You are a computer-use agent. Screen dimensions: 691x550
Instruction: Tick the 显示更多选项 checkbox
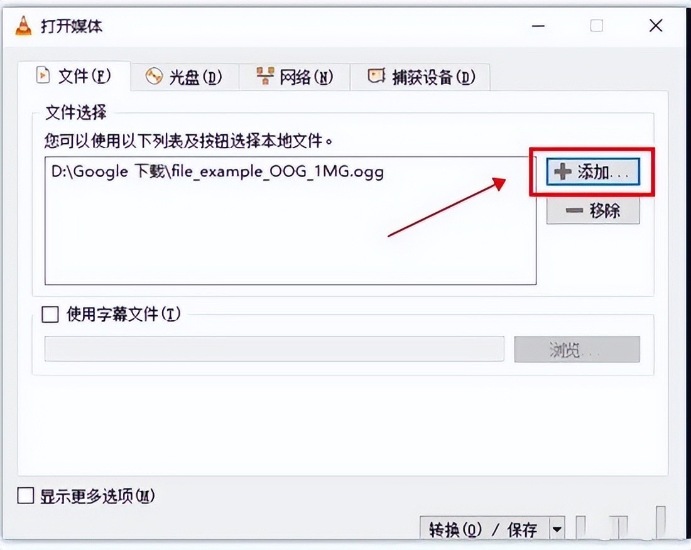[x=25, y=495]
